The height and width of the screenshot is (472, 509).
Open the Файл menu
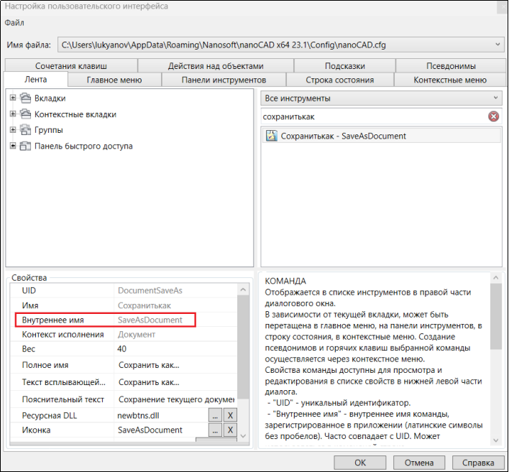point(14,23)
